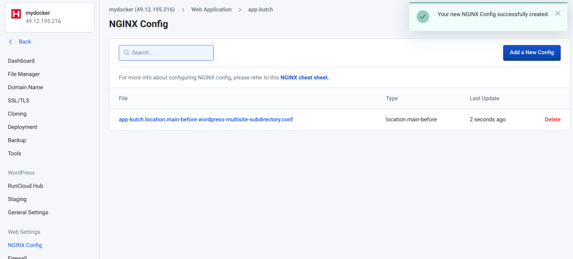Open RunCloud Hub under WordPress

(x=26, y=186)
